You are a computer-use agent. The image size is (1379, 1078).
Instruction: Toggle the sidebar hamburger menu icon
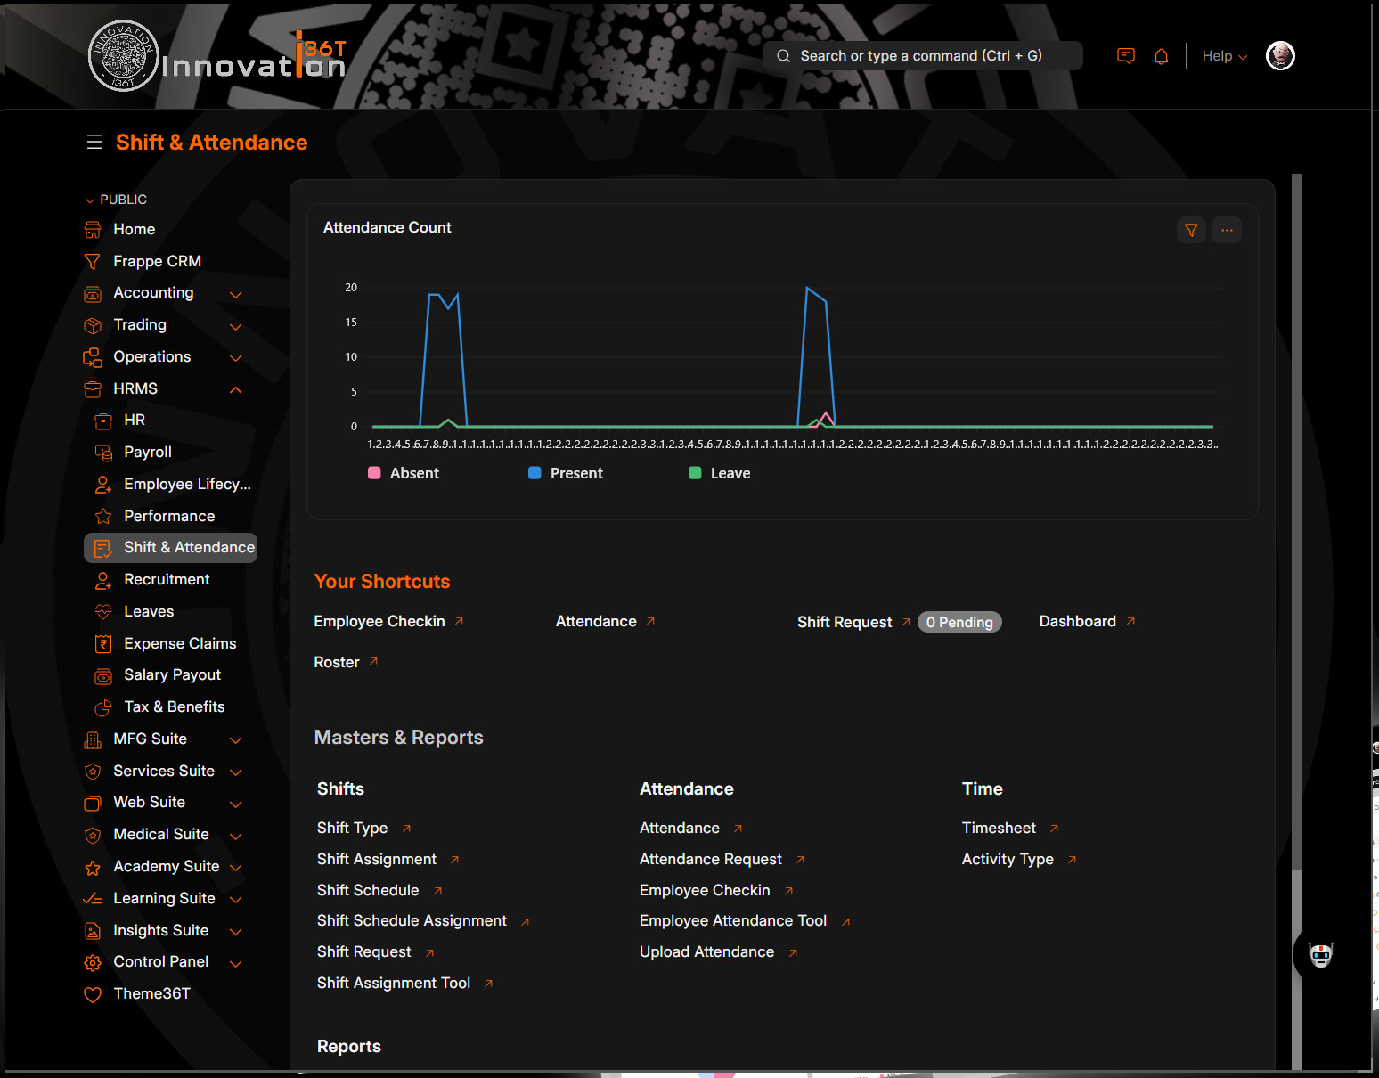(x=94, y=143)
